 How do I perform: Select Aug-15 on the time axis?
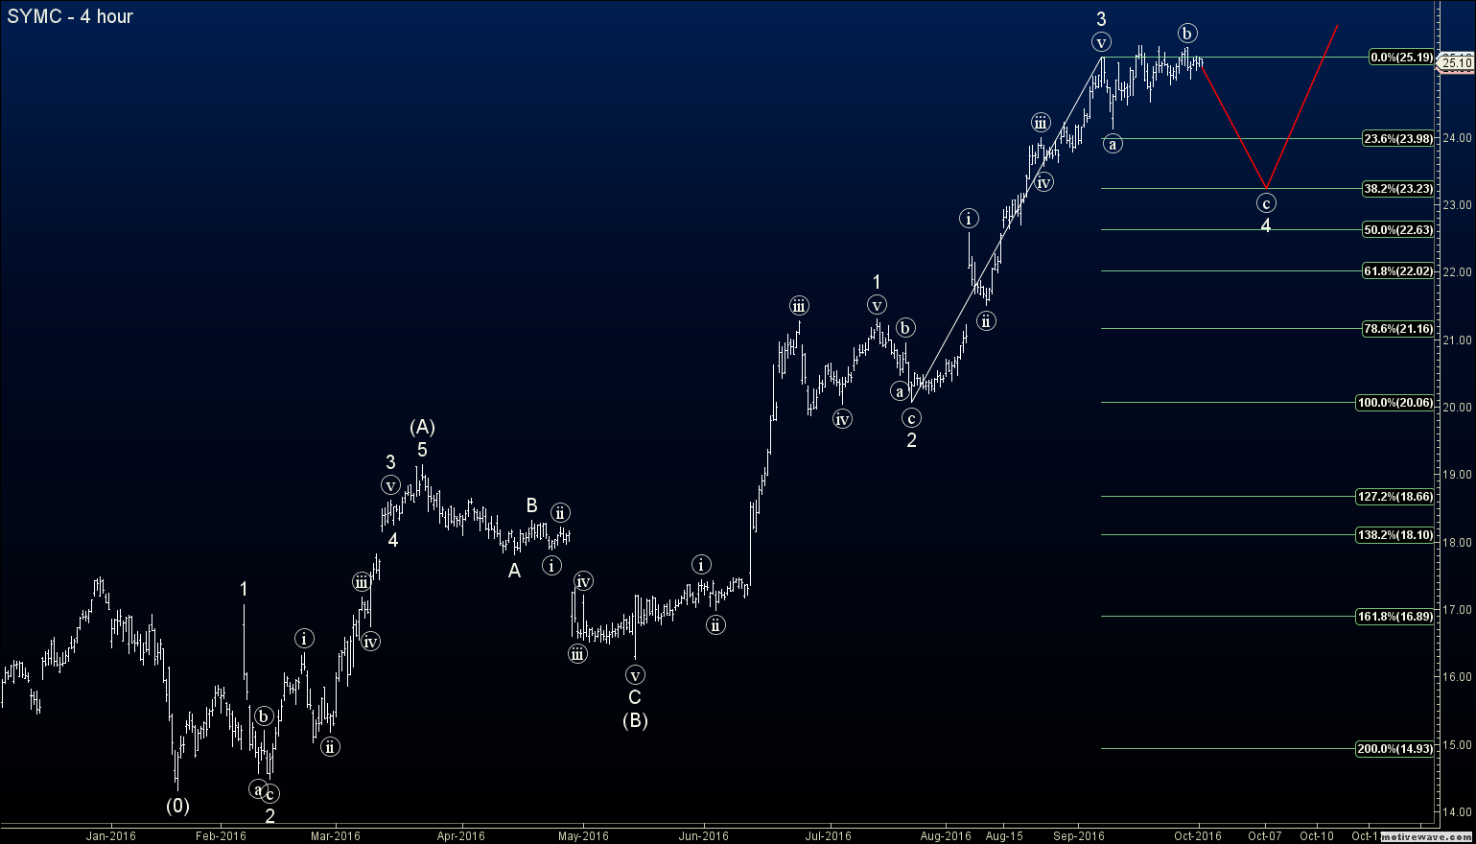click(1003, 835)
